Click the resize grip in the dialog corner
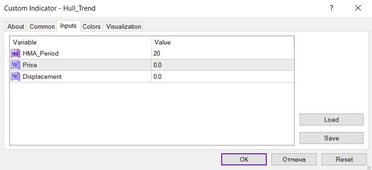The height and width of the screenshot is (170, 372). click(370, 168)
